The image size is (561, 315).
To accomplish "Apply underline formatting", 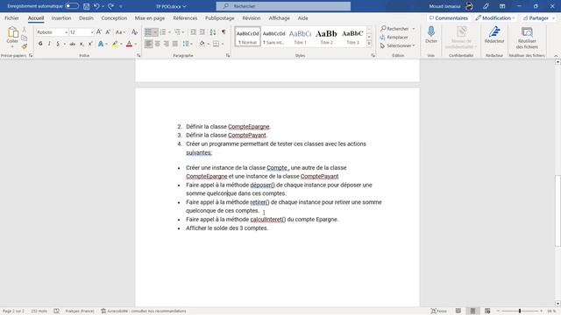I will (58, 44).
